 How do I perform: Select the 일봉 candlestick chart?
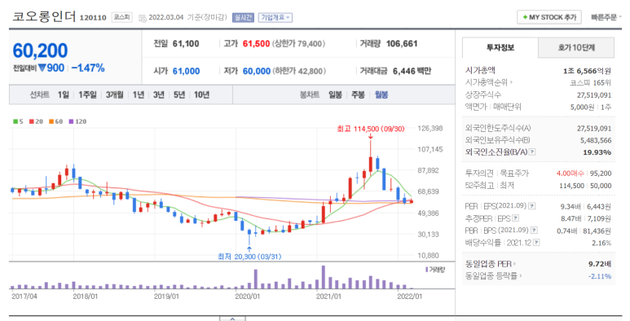(335, 95)
